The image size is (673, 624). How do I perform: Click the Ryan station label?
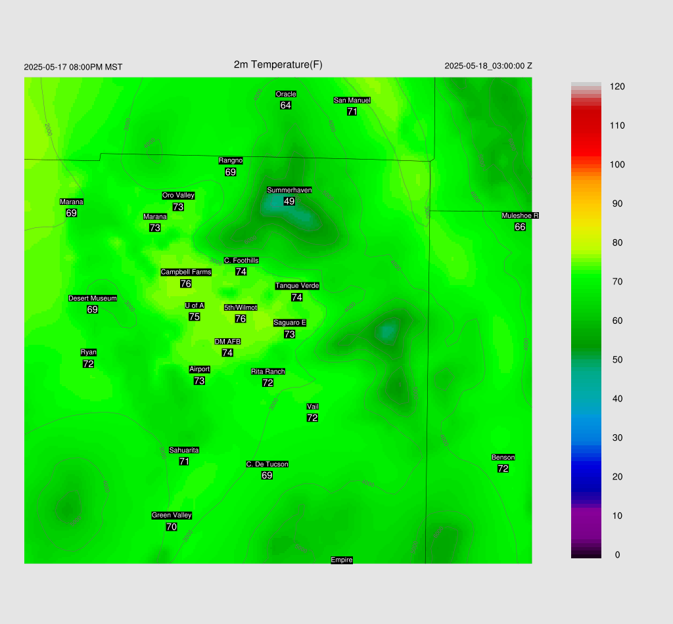click(89, 353)
